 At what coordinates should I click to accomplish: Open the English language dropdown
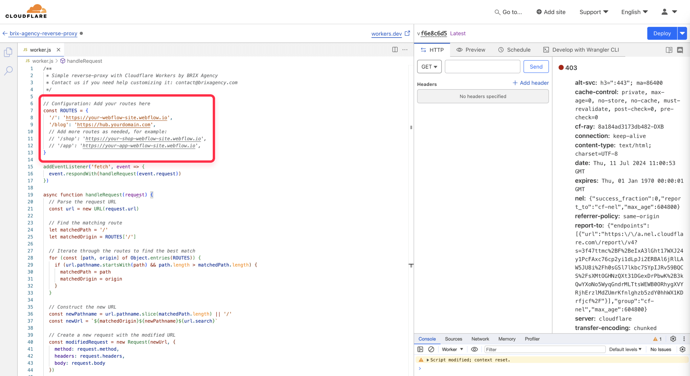point(634,12)
